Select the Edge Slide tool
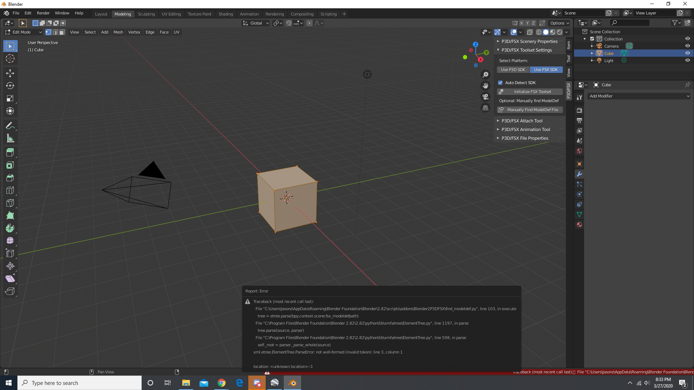Image resolution: width=694 pixels, height=390 pixels. pyautogui.click(x=10, y=253)
